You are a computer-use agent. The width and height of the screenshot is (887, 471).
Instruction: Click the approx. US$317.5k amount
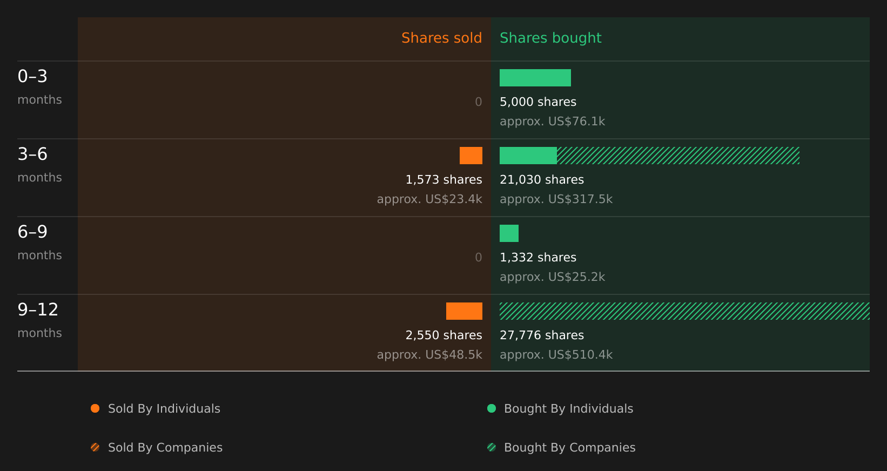coord(556,199)
